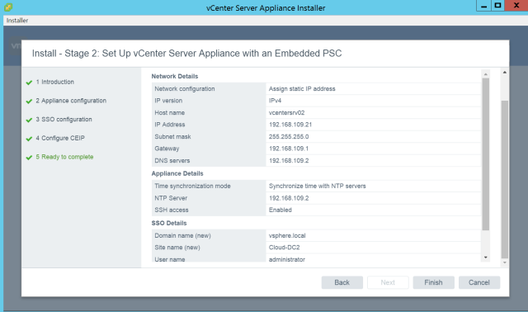Click the site name value Cloud-DC2
The image size is (528, 312).
pos(284,248)
